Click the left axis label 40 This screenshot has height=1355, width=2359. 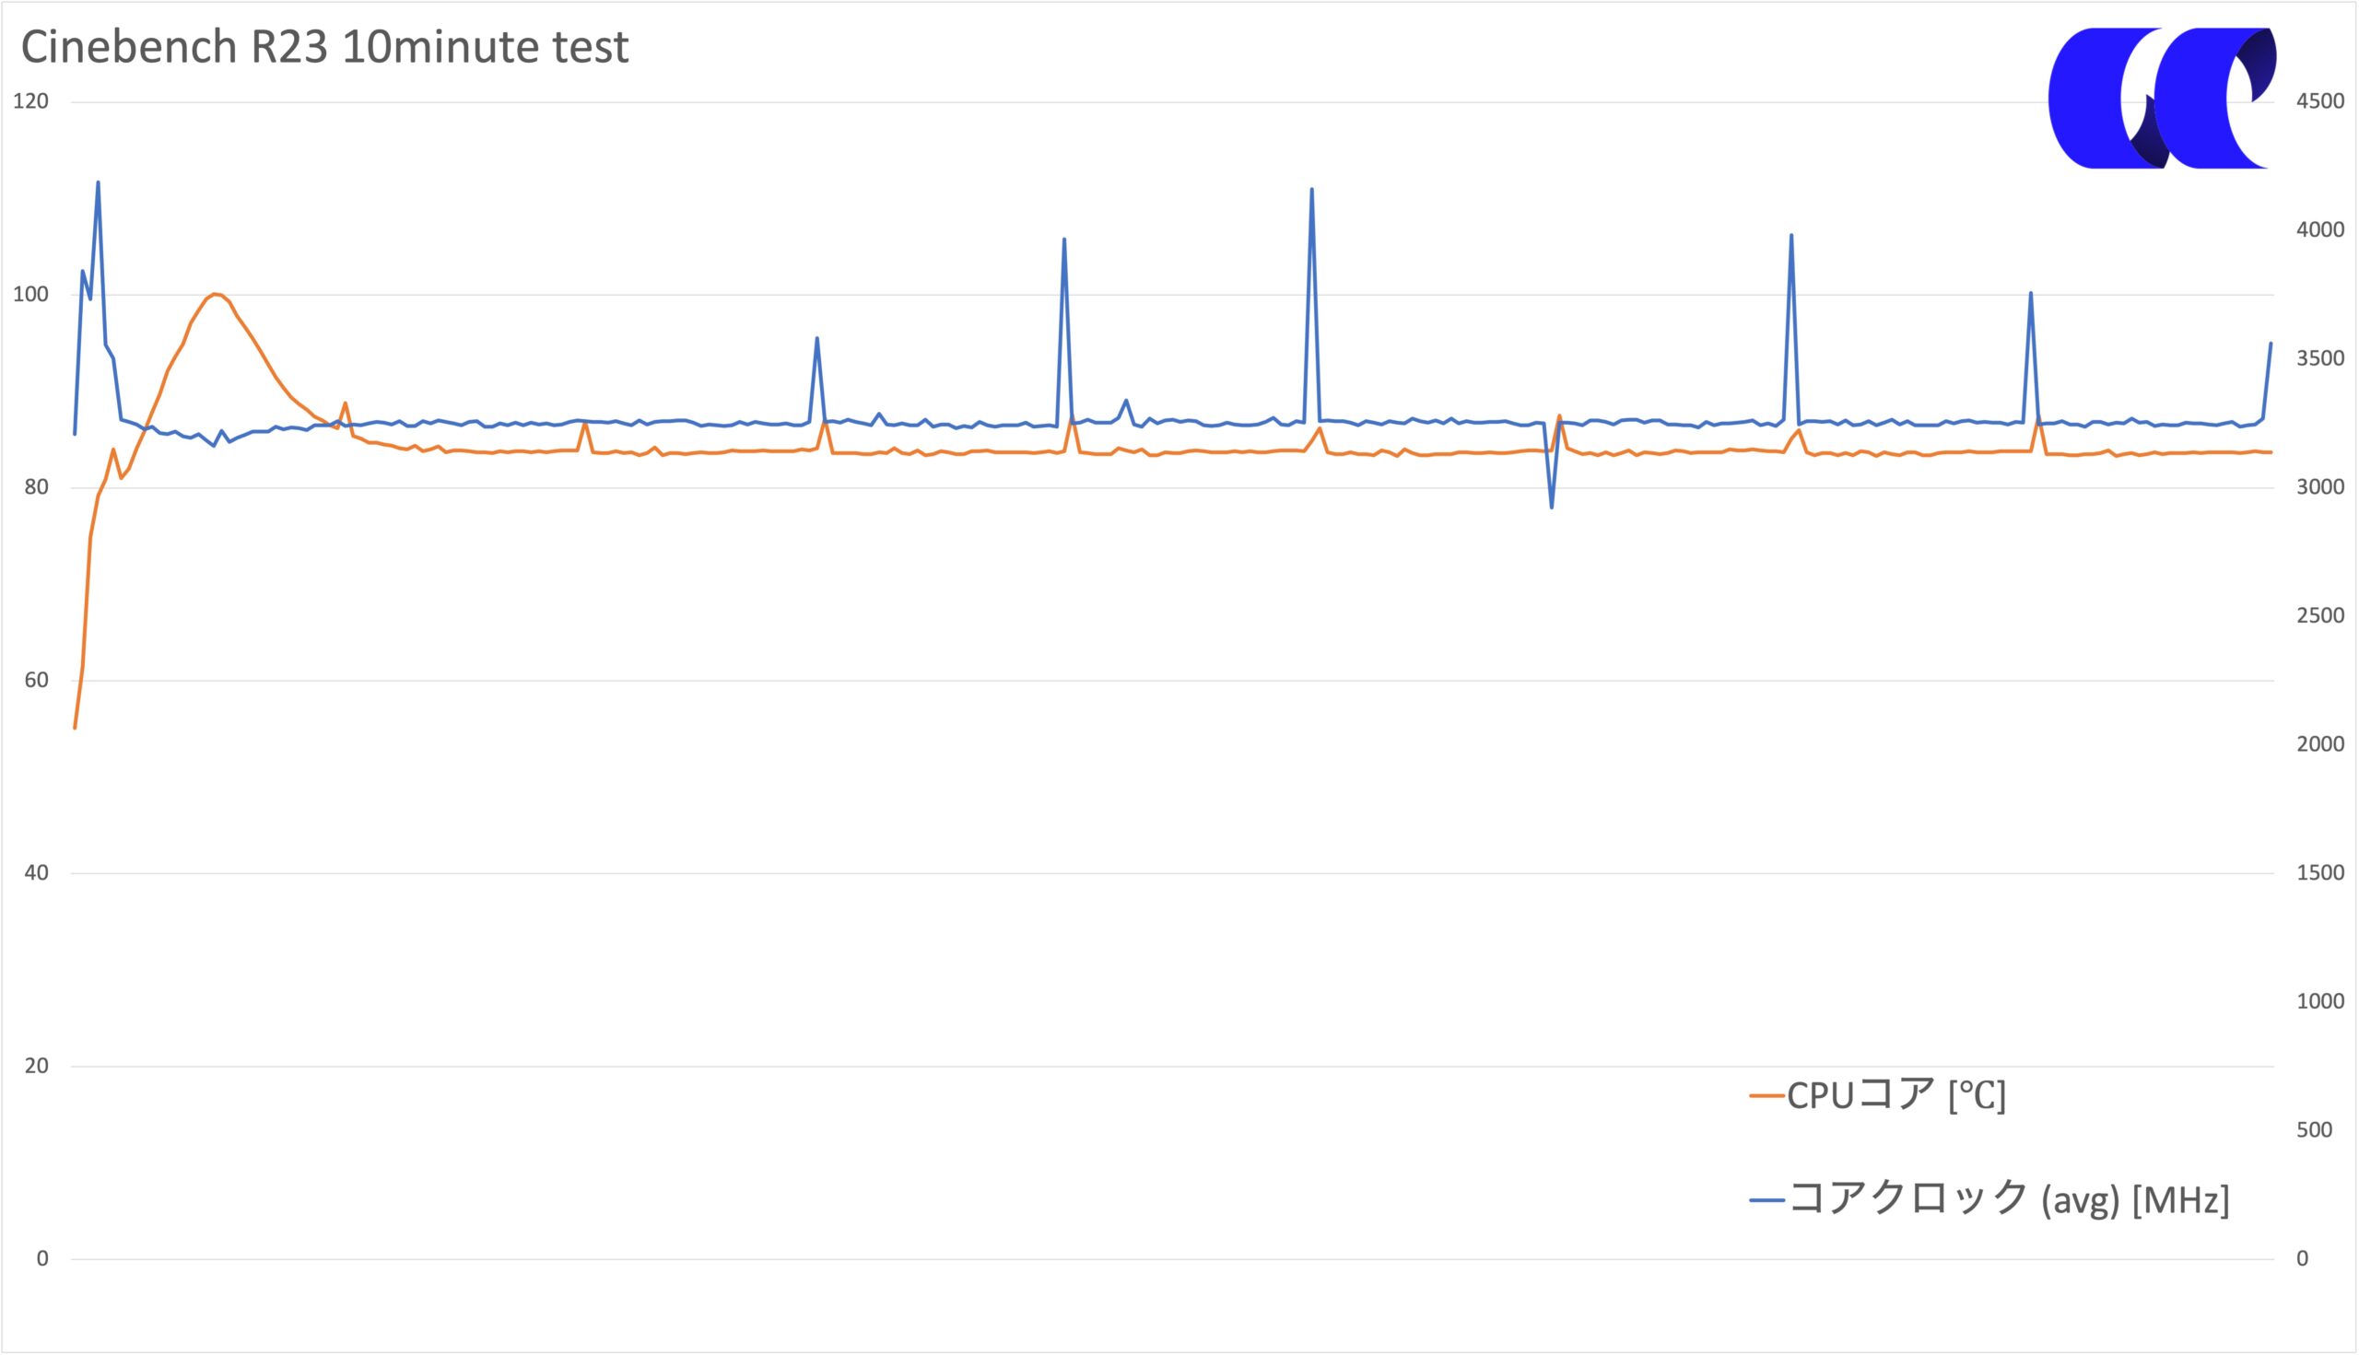click(36, 873)
